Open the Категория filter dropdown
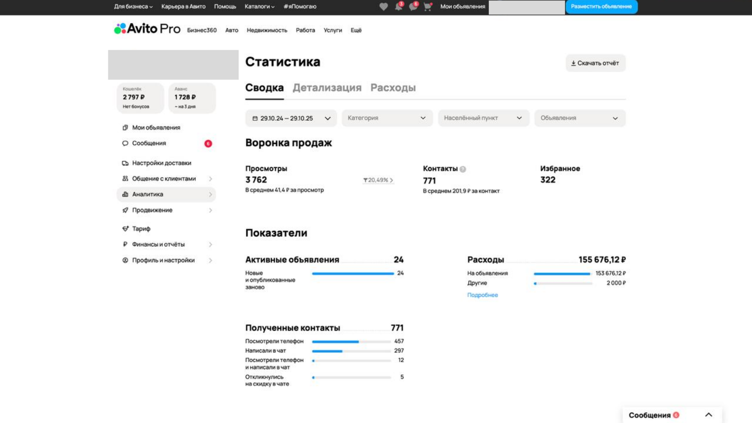752x423 pixels. 387,118
